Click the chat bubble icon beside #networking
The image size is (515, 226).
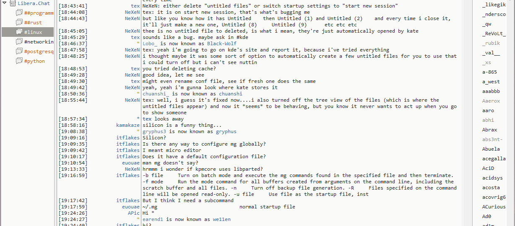19,42
